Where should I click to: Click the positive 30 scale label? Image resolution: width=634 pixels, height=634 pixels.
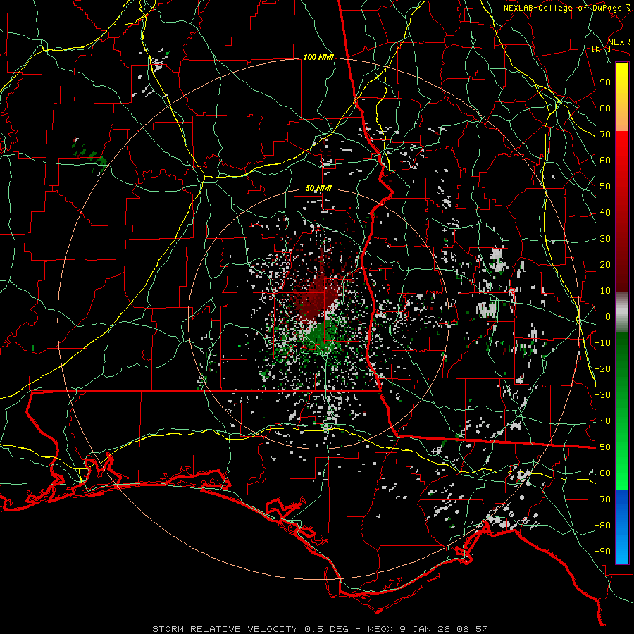[605, 239]
